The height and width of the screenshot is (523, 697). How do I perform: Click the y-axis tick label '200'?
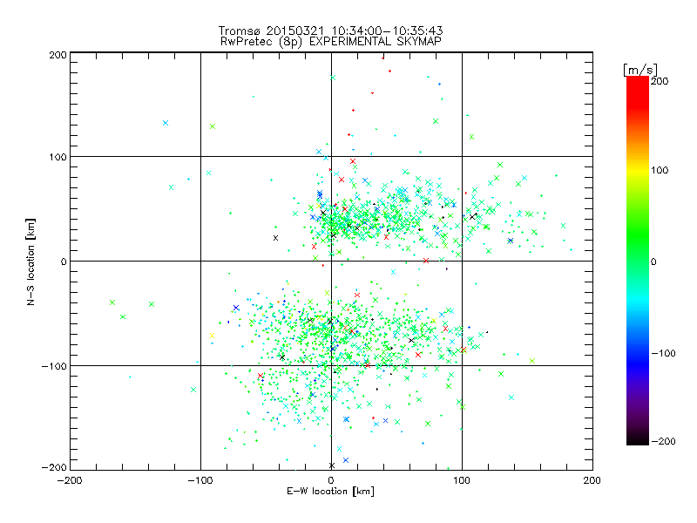coord(58,55)
